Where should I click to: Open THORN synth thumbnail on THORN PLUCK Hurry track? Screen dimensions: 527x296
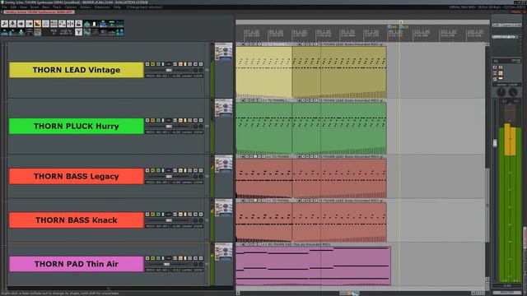[x=223, y=108]
